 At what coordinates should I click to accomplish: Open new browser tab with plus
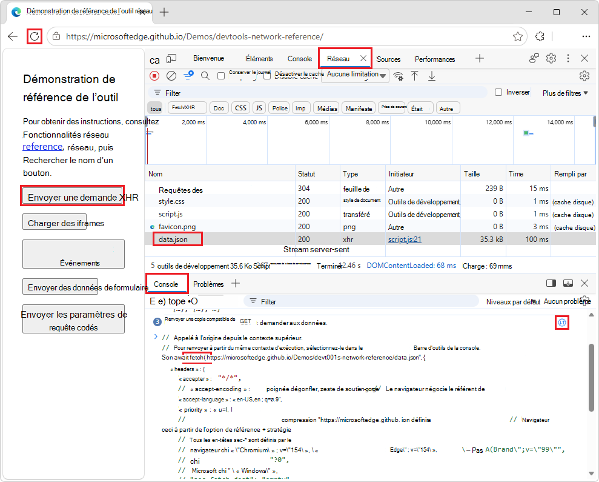(x=164, y=12)
